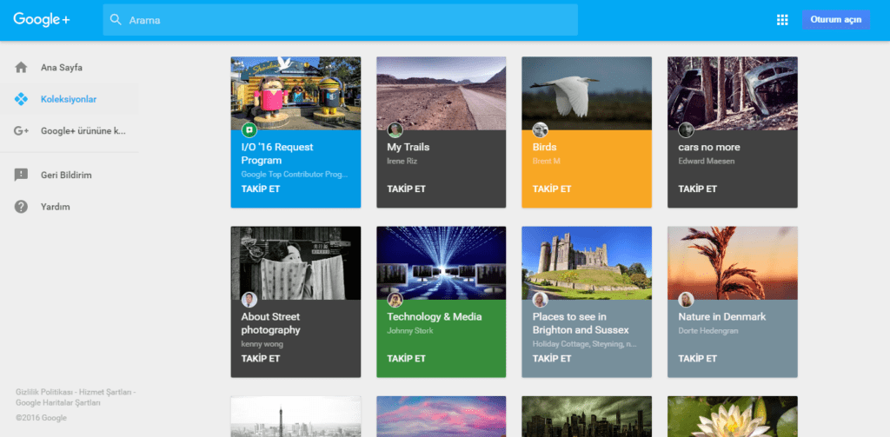Click Dorte Hedengran avatar on Nature in Denmark

(x=687, y=300)
